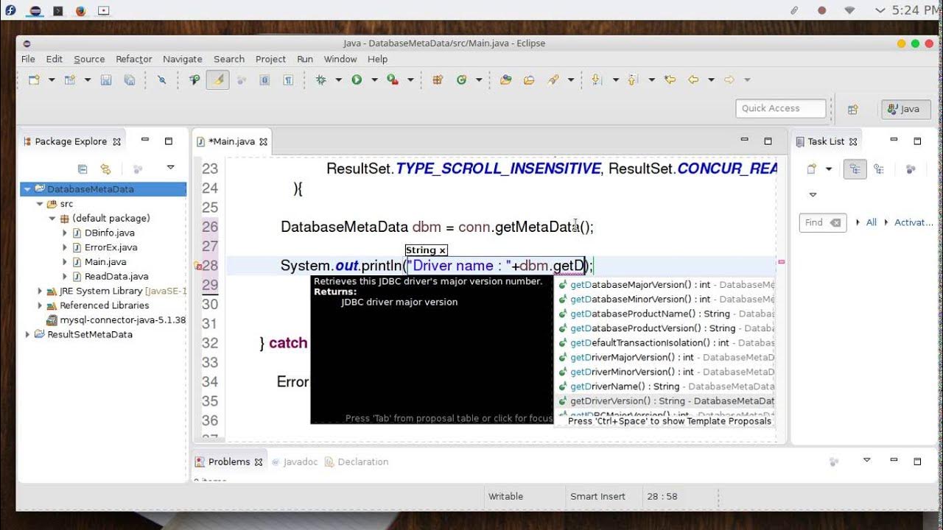The width and height of the screenshot is (943, 530).
Task: Toggle the Open Element search icon
Action: 194,79
